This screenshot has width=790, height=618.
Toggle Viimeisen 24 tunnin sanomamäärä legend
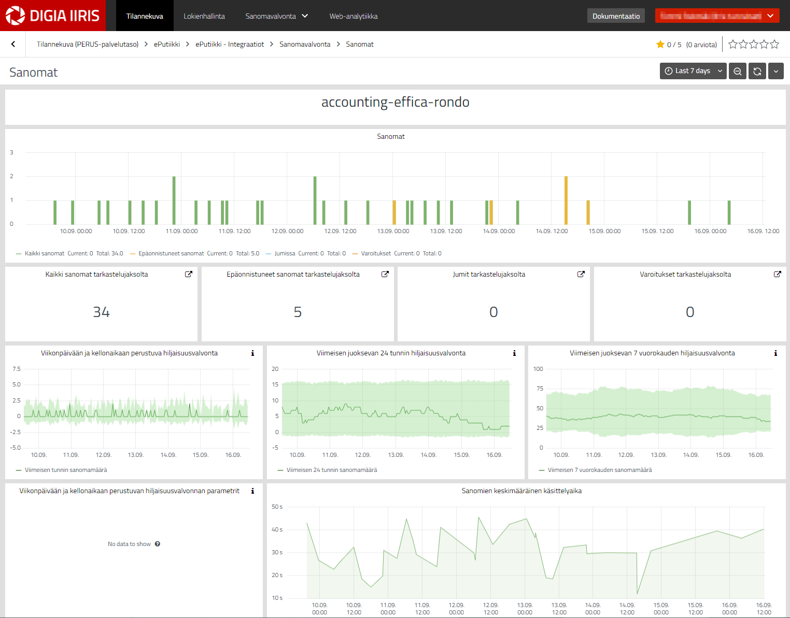tap(332, 470)
